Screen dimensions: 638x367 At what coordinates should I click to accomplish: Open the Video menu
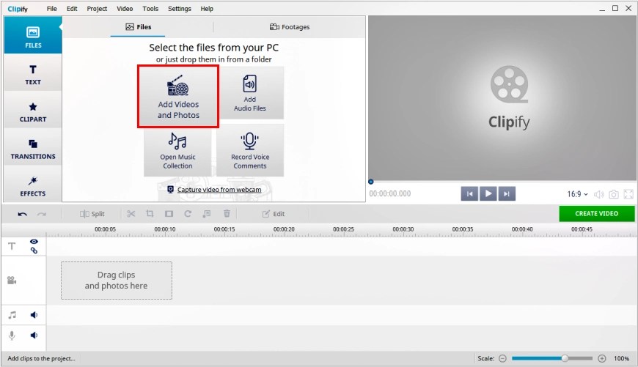[125, 9]
